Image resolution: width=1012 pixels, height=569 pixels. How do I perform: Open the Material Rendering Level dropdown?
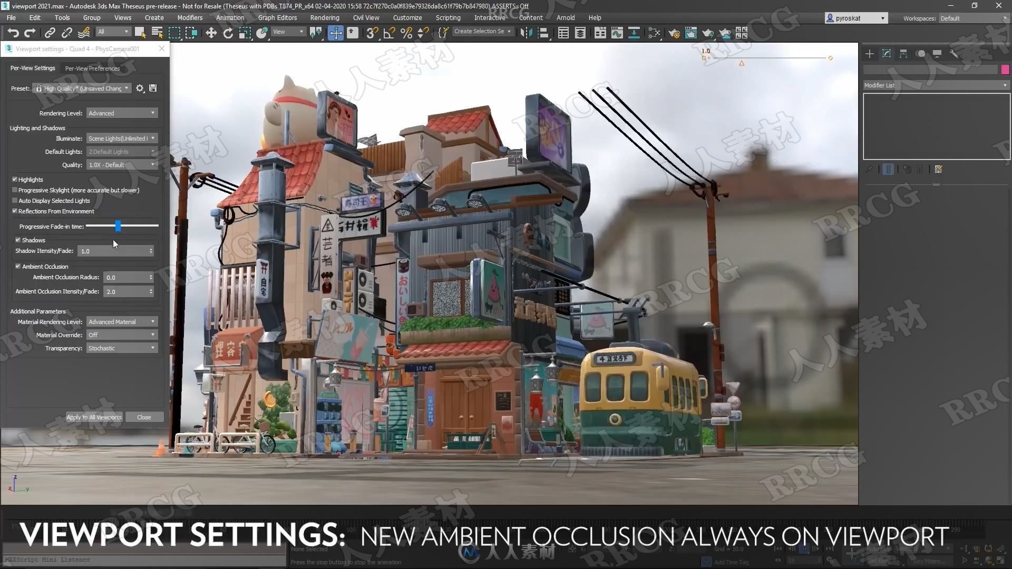tap(120, 322)
